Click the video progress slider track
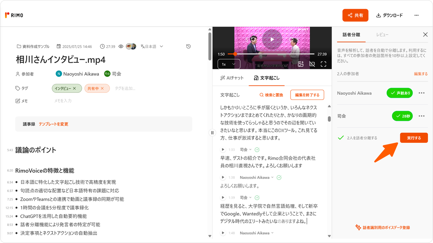Screen dimensions: 433x243 click(271, 54)
